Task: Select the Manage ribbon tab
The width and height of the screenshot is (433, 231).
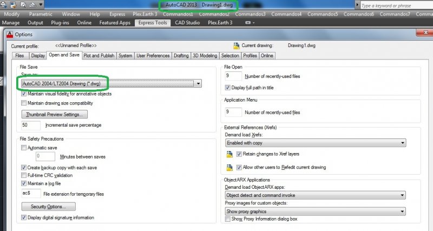Action: pyautogui.click(x=11, y=23)
